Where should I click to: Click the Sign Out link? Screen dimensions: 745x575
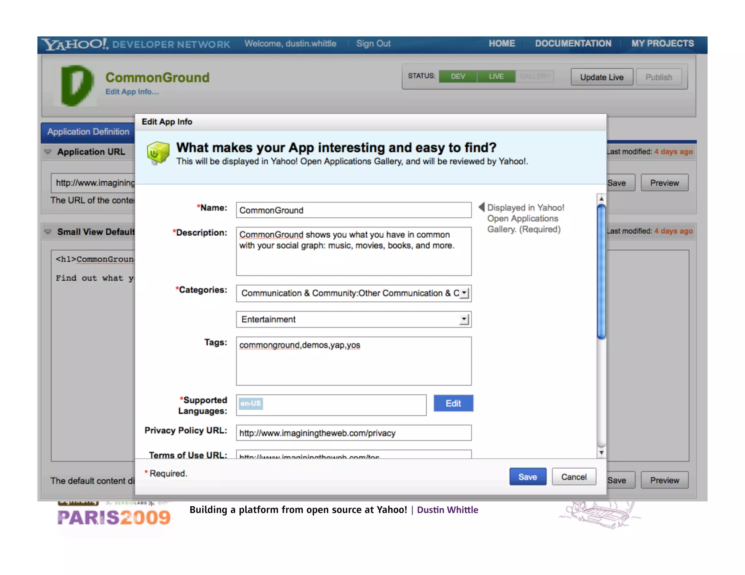pyautogui.click(x=373, y=44)
